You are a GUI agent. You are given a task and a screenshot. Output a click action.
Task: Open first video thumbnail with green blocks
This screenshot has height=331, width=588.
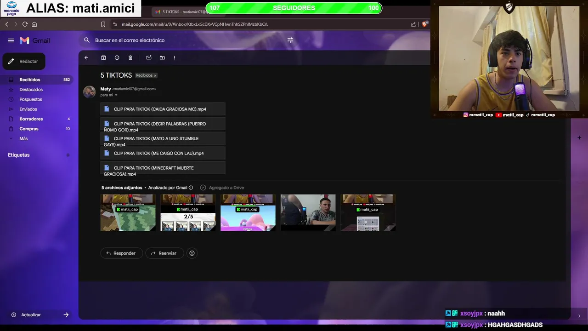pos(128,212)
